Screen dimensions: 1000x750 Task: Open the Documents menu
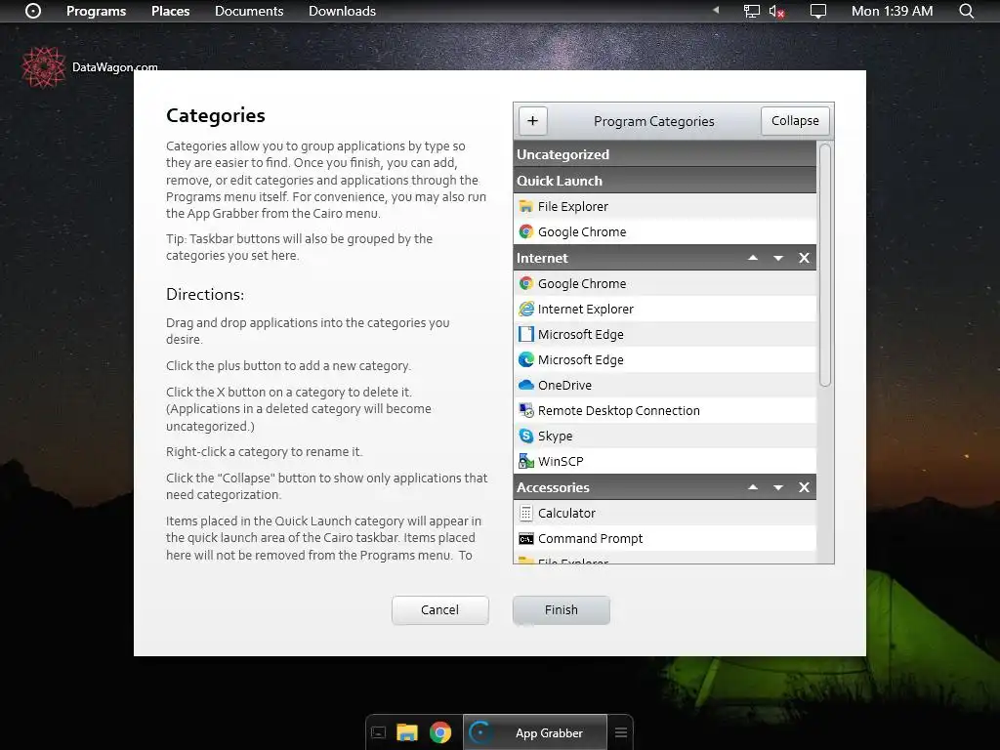coord(249,11)
